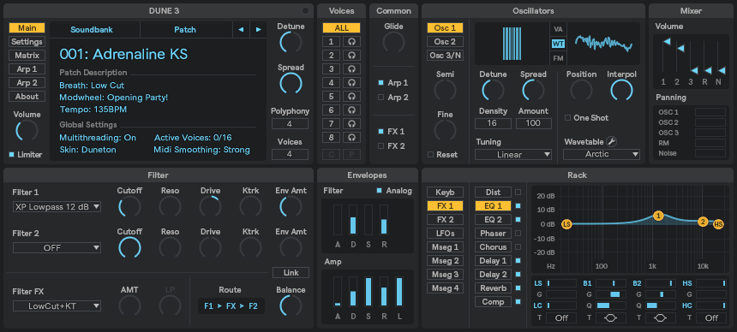
Task: Select the ALL voices button
Action: pyautogui.click(x=342, y=28)
